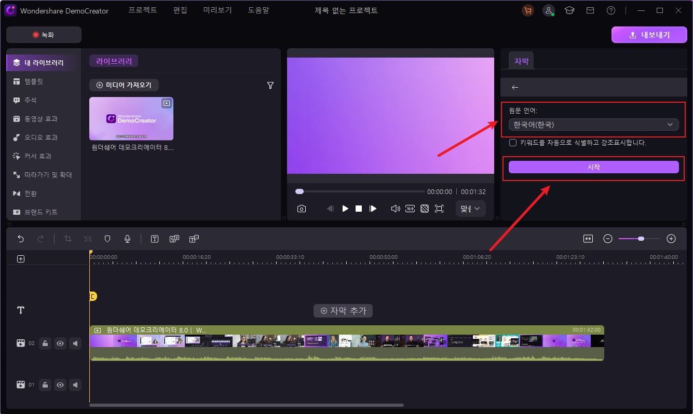Open the 편집 menu
This screenshot has height=414, width=693.
pos(180,10)
